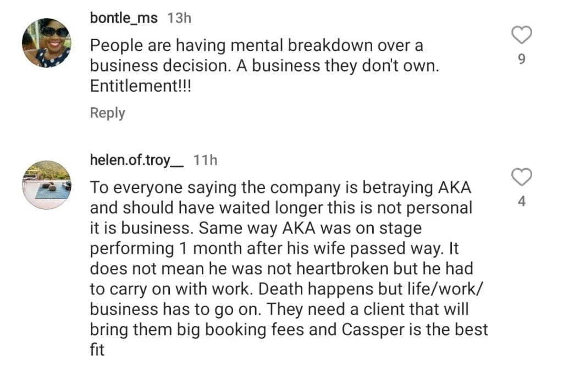View the 9 likes count
This screenshot has width=563, height=367.
click(522, 59)
